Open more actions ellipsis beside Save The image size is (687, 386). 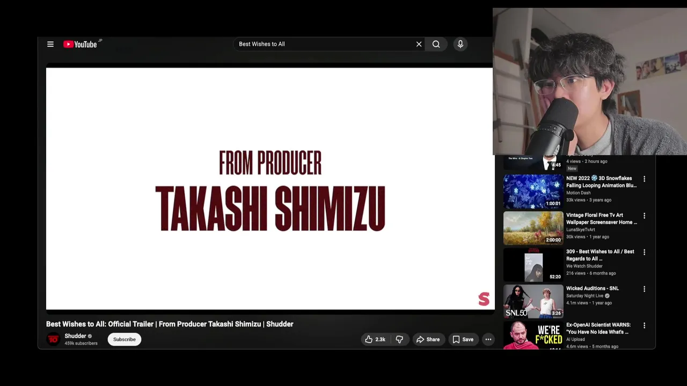[488, 339]
